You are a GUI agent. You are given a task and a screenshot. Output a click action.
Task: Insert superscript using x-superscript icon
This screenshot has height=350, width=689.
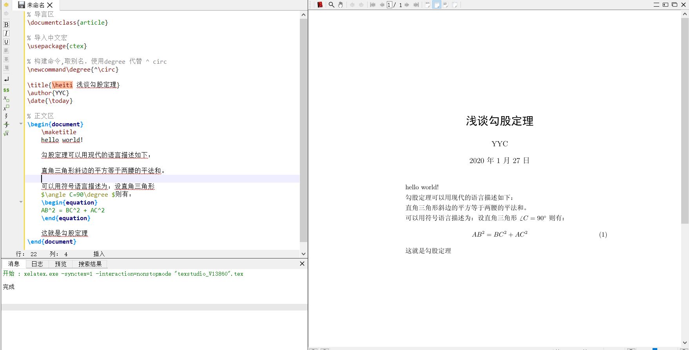6,107
